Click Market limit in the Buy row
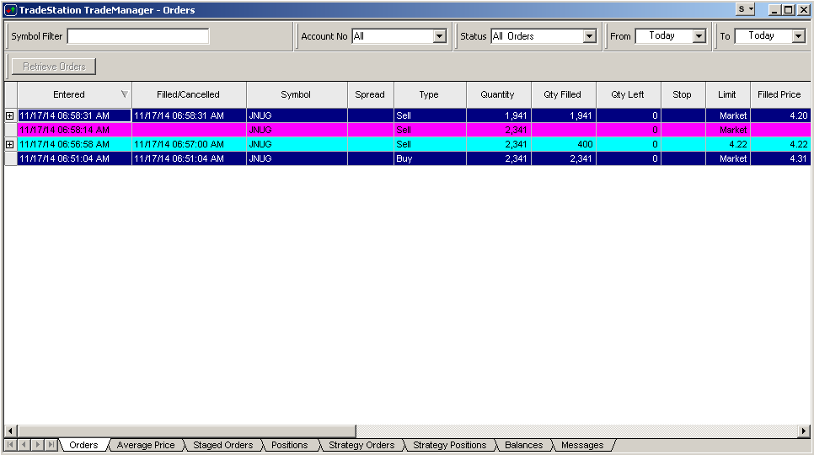 tap(728, 158)
